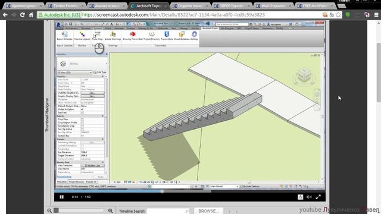Screen dimensions: 381x214
Task: Switch to the Timber Framing browser tab
Action: pos(65,6)
